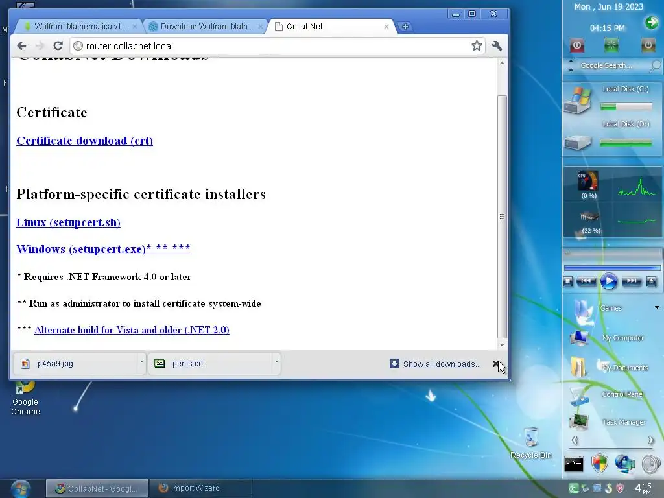664x498 pixels.
Task: Click the Local Disk (C:) usage bar
Action: pyautogui.click(x=626, y=107)
